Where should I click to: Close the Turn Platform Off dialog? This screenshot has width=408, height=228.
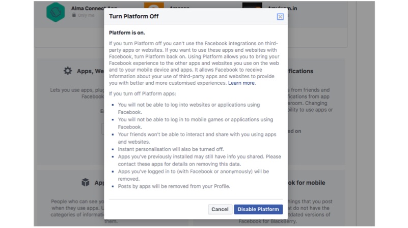tap(280, 17)
